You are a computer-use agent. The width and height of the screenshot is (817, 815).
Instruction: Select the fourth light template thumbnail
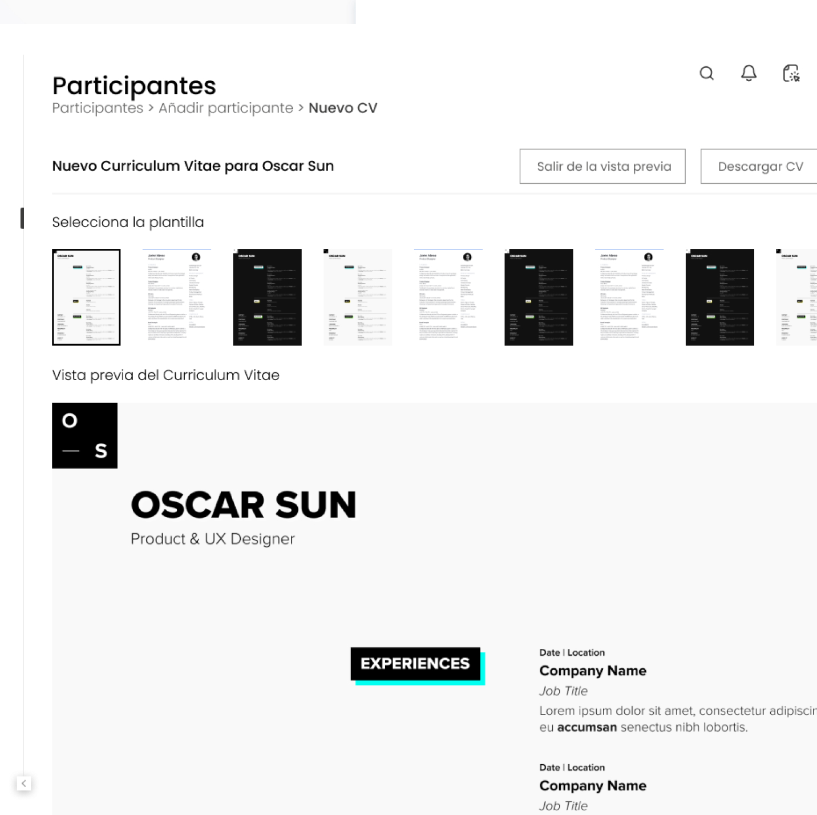pyautogui.click(x=358, y=297)
